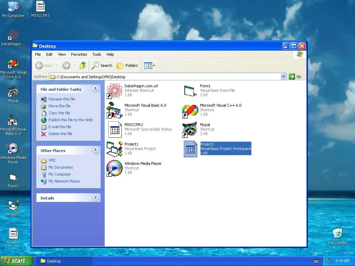The image size is (355, 266).
Task: Collapse the Other Places panel
Action: pos(96,150)
